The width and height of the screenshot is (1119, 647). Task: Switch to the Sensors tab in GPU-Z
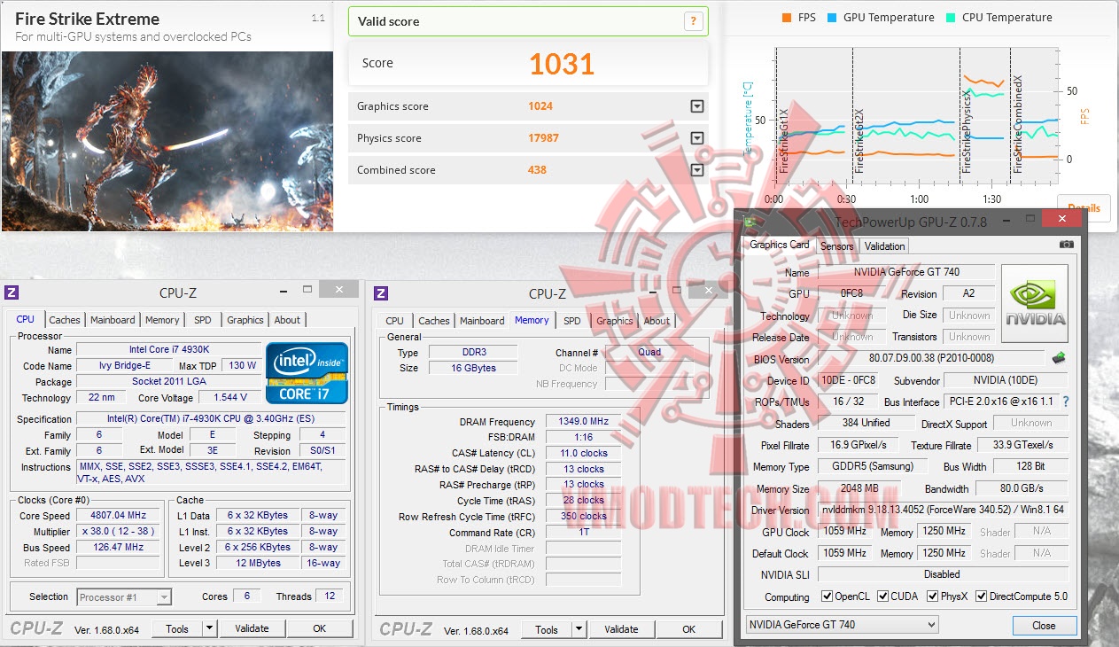[836, 246]
